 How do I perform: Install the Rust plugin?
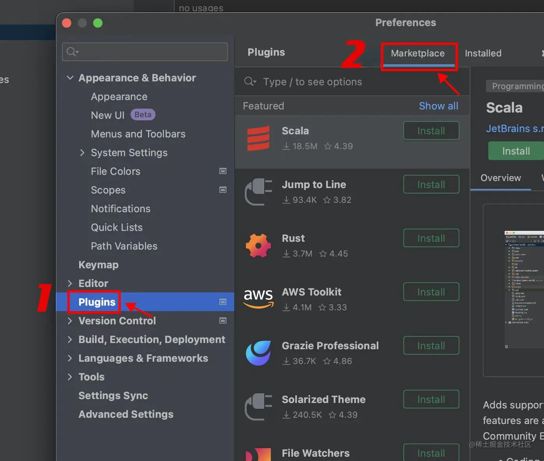click(431, 238)
